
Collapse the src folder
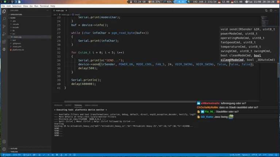click(14, 34)
